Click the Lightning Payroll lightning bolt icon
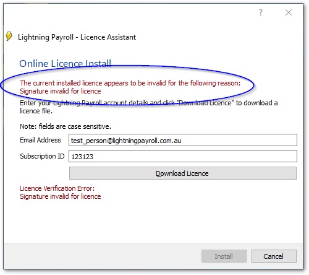309x275 pixels. (9, 37)
